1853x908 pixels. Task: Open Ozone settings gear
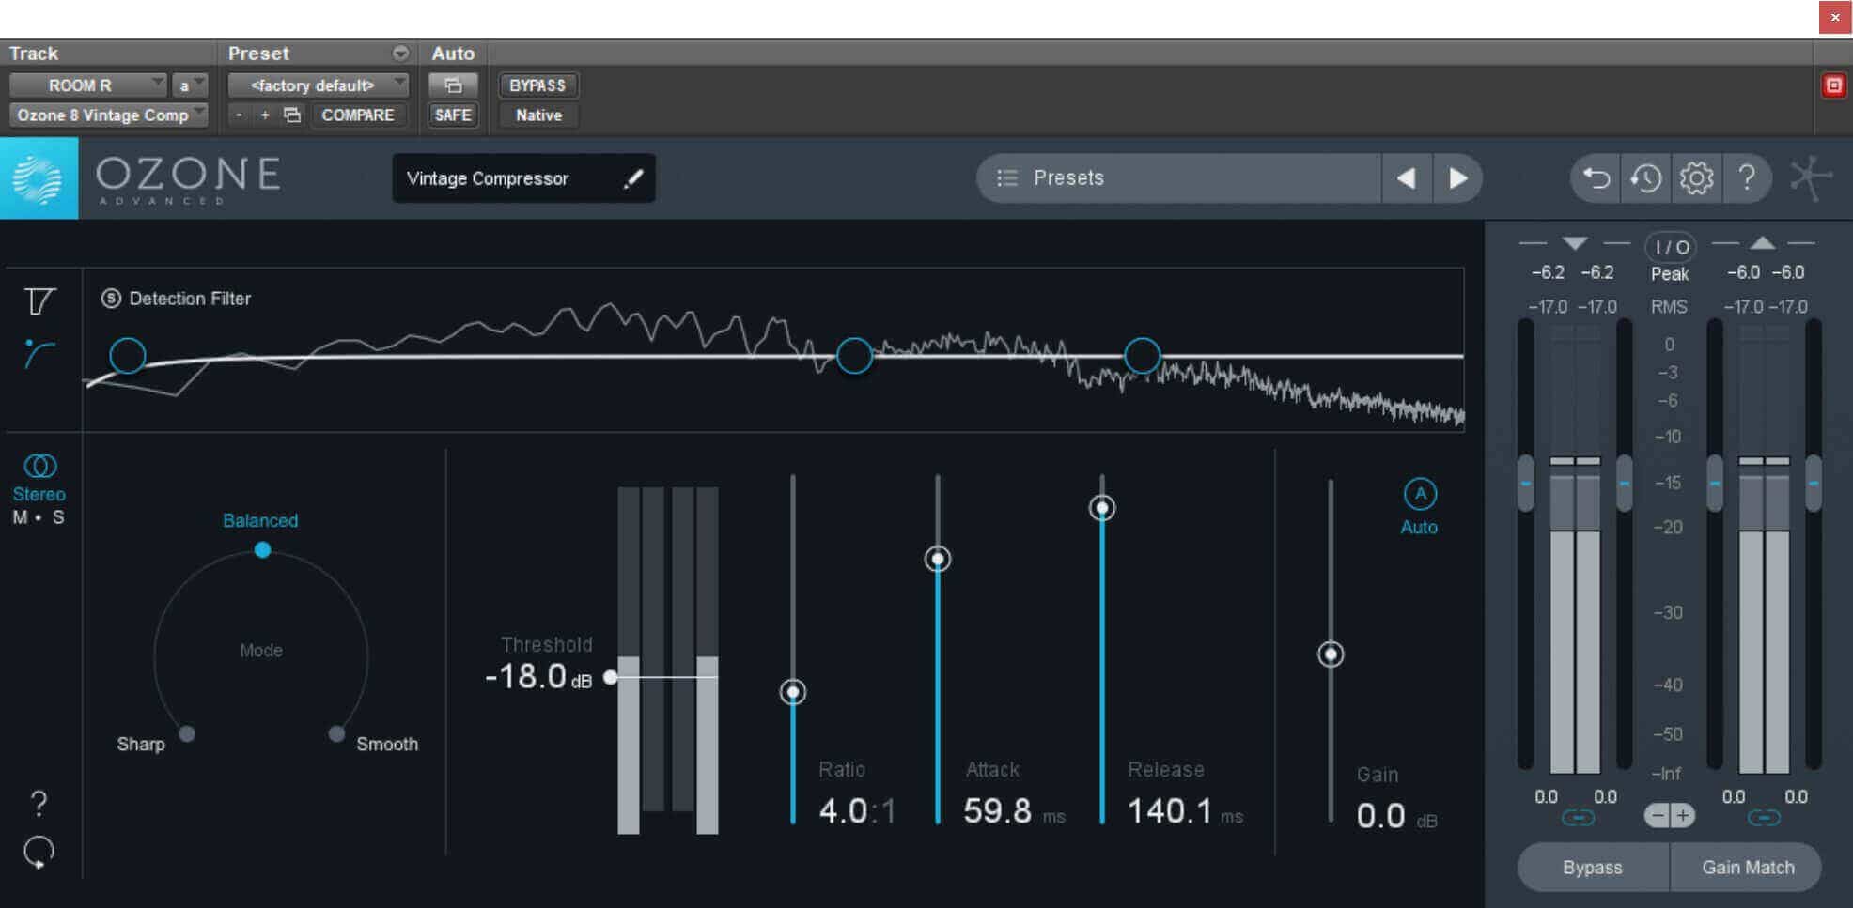(1696, 177)
